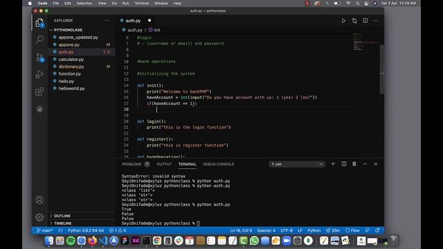
Task: Open the terminal shell selector dropdown
Action: point(297,164)
